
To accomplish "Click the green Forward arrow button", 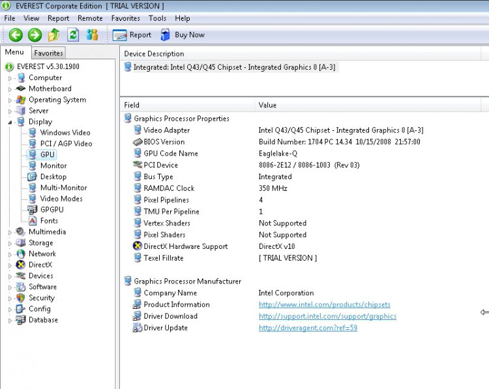I will tap(35, 35).
